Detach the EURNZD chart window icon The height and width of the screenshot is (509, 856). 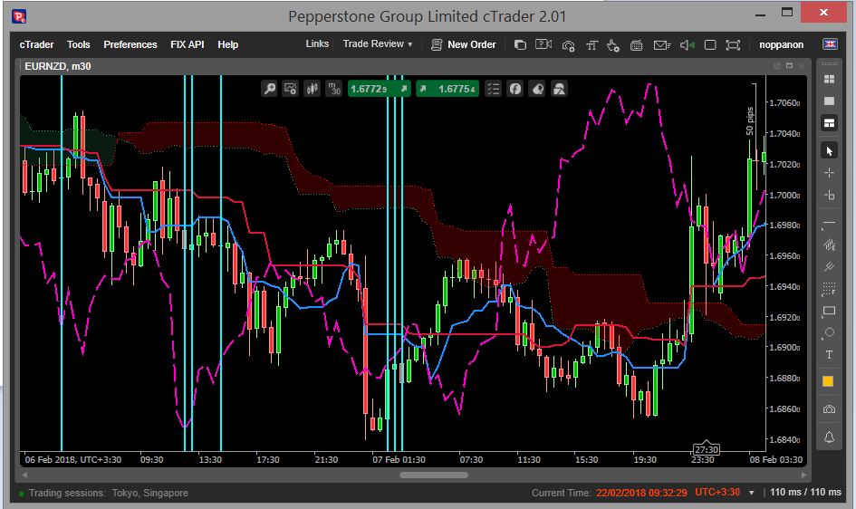776,66
